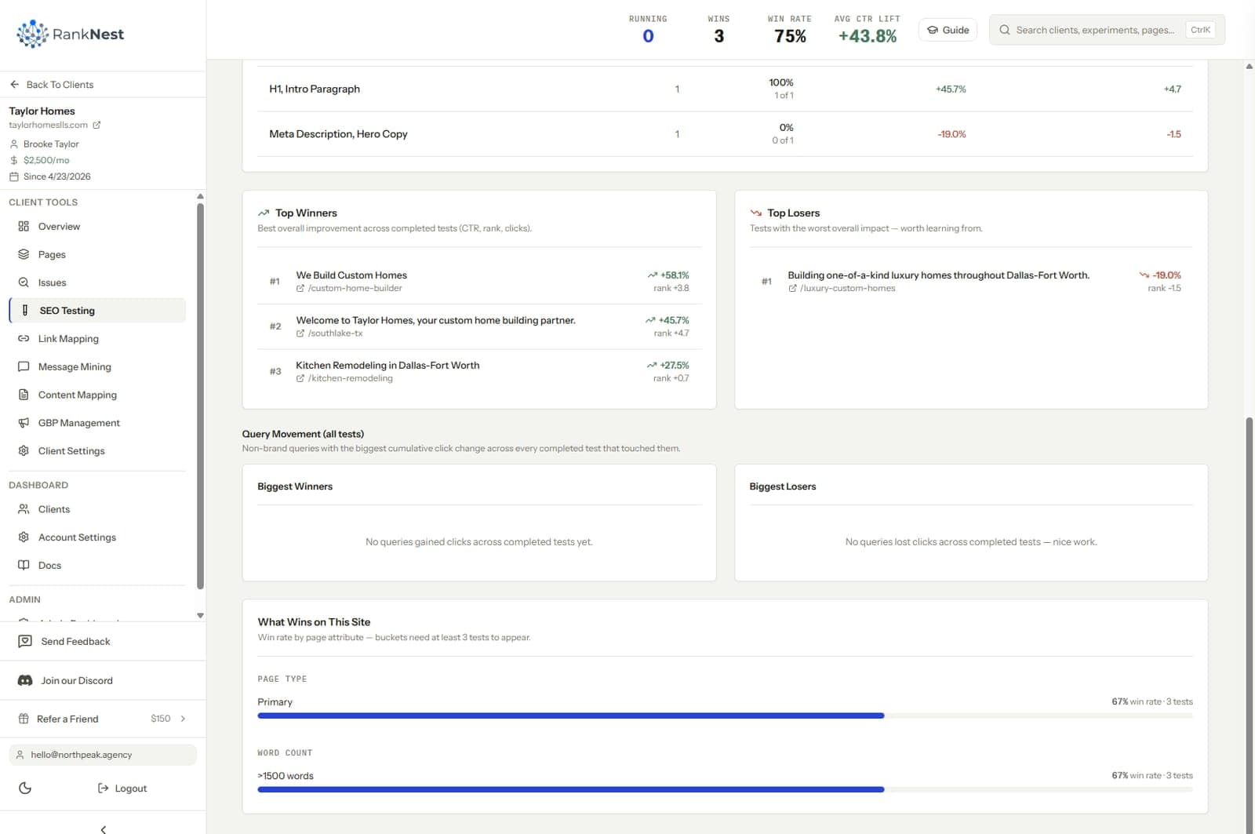Open the Overview menu item
The image size is (1255, 834).
tap(97, 227)
